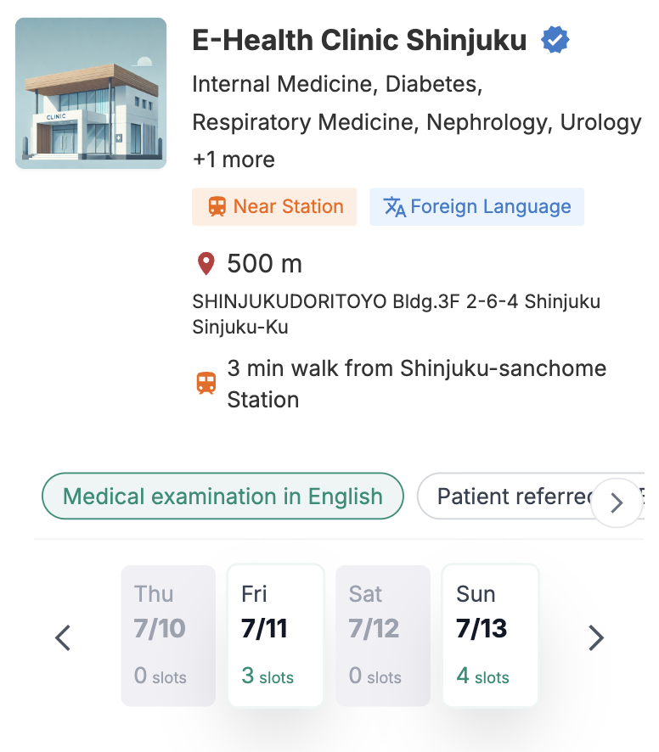
Task: Show previous dates with left arrow
Action: [63, 637]
